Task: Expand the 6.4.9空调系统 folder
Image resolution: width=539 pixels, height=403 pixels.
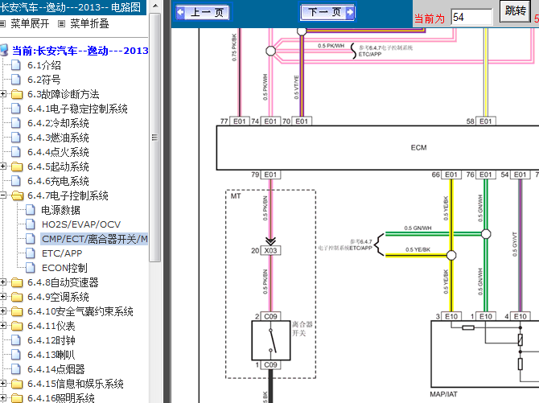Action: [3, 297]
